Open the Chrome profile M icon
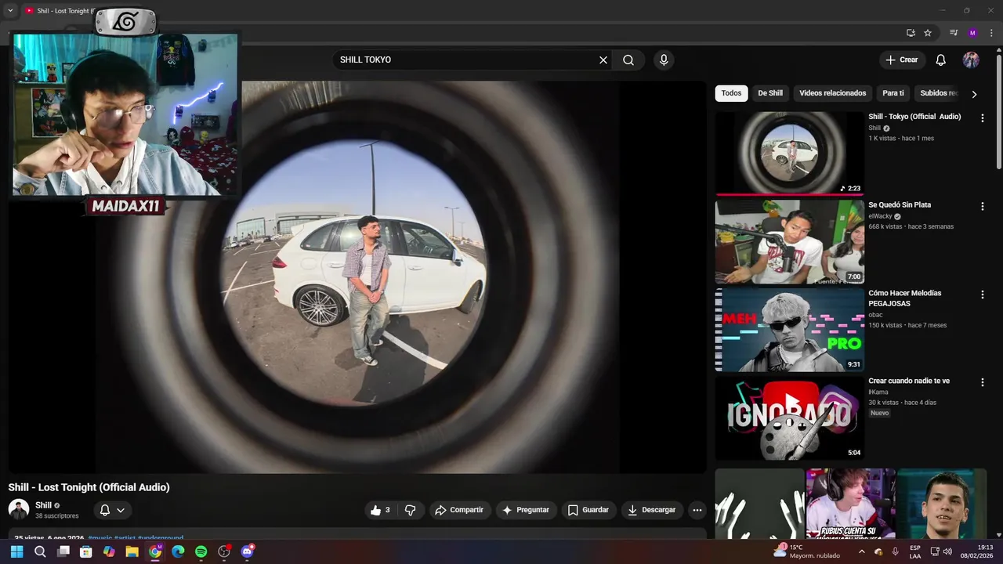1003x564 pixels. [972, 33]
